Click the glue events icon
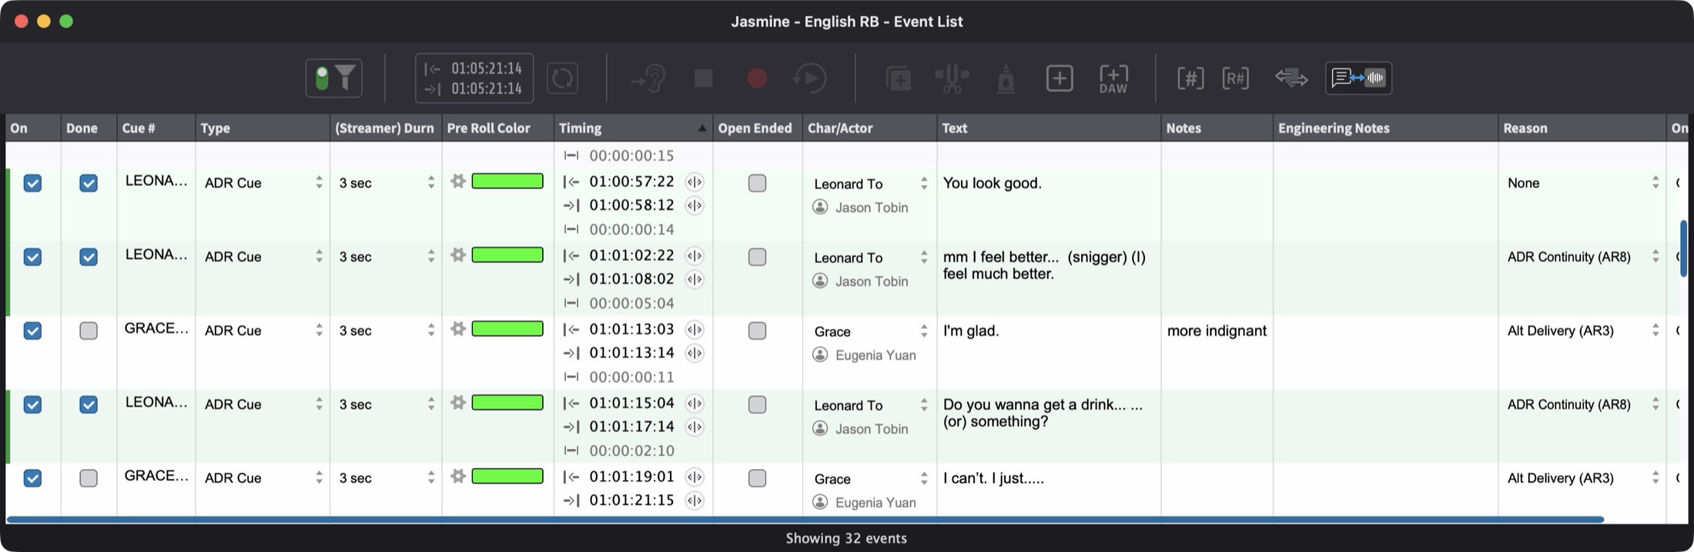Screen dimensions: 1694x552 [1006, 78]
